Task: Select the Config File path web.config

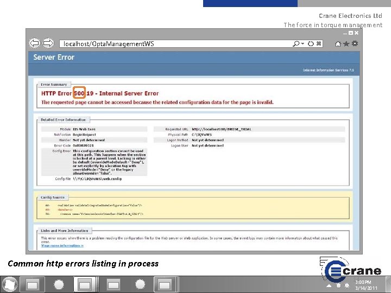Action: (x=97, y=179)
